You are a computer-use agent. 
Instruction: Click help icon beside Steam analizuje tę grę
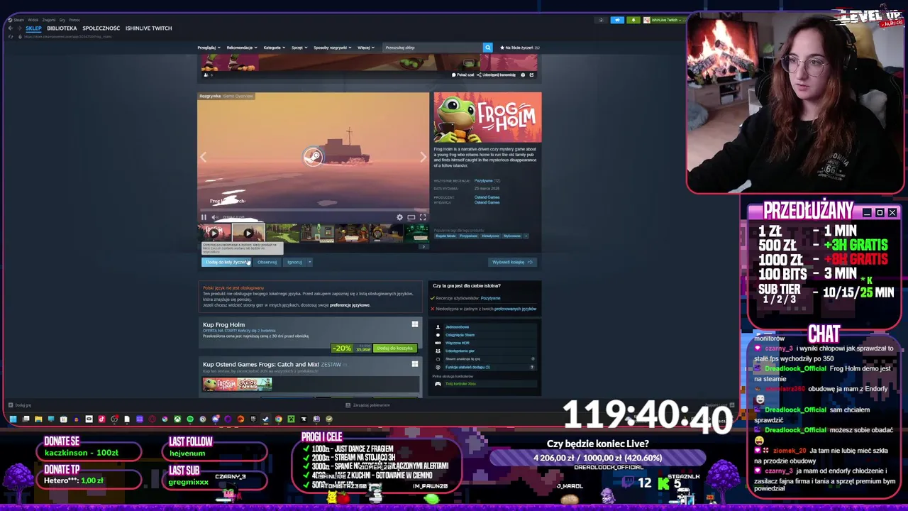533,359
